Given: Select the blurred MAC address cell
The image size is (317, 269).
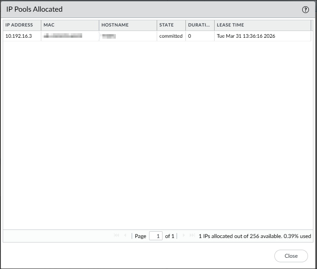Looking at the screenshot, I should point(70,36).
